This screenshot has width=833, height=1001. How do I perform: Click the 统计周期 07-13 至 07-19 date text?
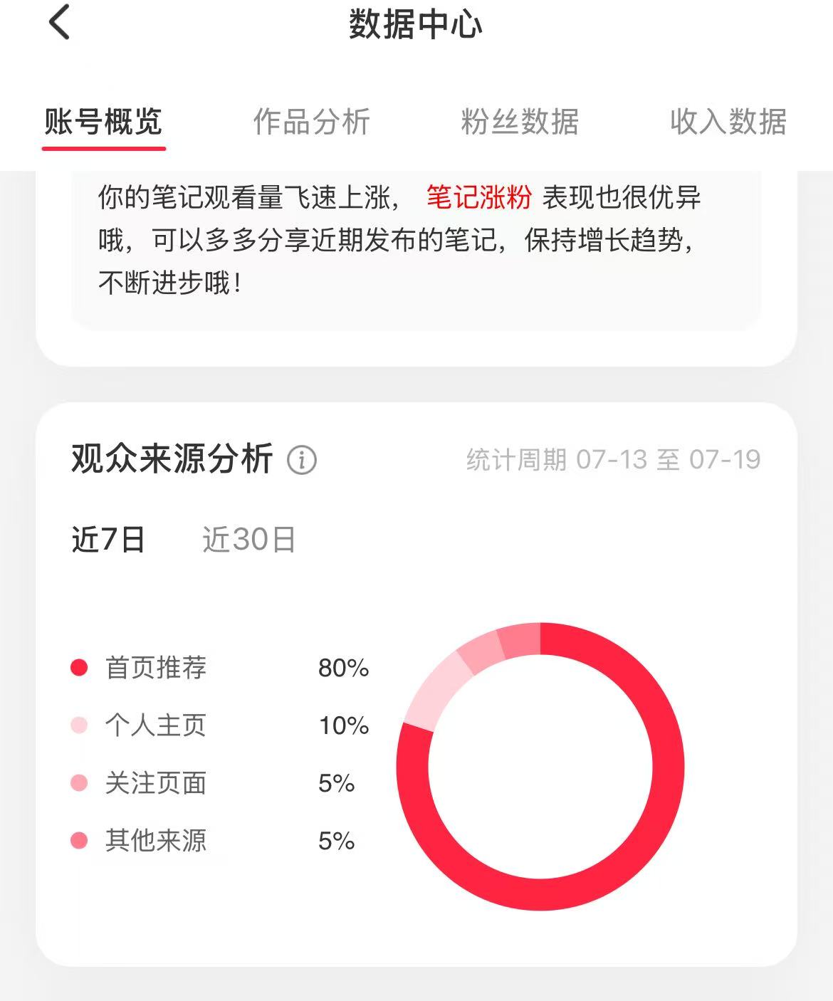[x=614, y=460]
